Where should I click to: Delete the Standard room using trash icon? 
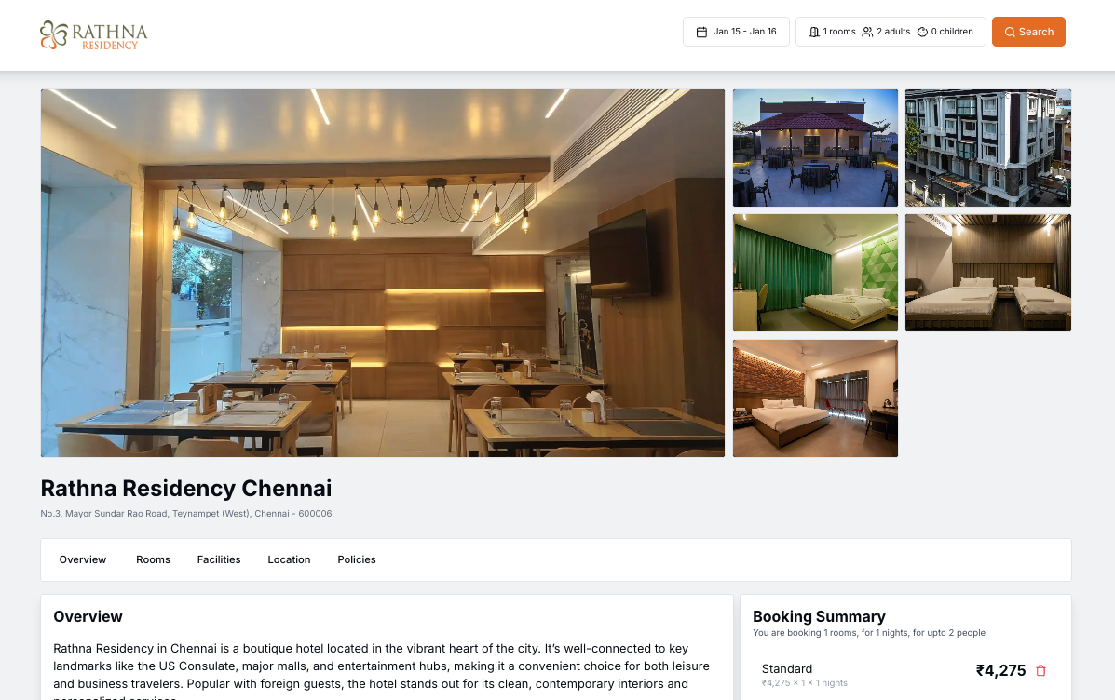pyautogui.click(x=1041, y=670)
